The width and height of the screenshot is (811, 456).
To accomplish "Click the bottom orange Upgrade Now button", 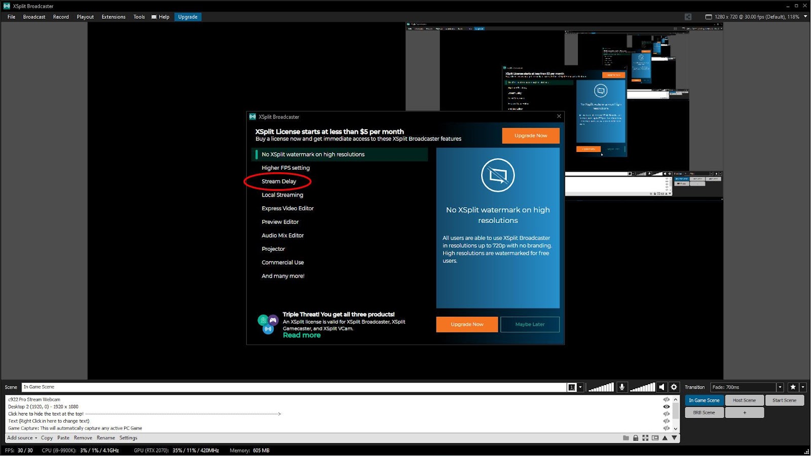I will pyautogui.click(x=467, y=324).
